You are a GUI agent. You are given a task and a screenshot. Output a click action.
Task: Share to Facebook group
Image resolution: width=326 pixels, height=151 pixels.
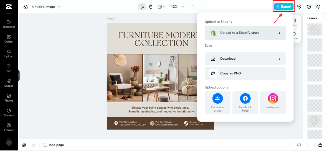[x=218, y=103]
